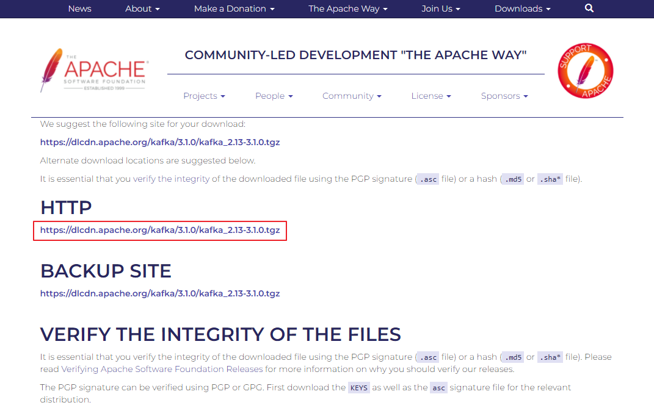The height and width of the screenshot is (408, 654).
Task: Open the Projects dropdown
Action: tap(204, 96)
